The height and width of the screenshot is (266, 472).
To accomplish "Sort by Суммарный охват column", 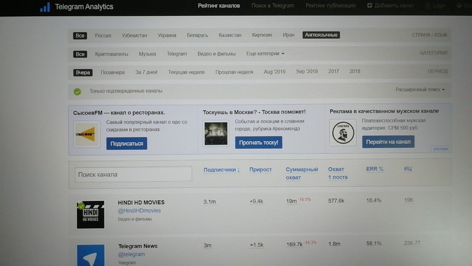I will click(x=302, y=173).
